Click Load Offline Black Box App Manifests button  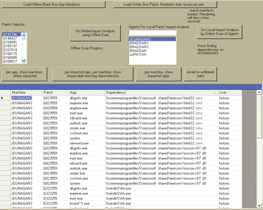54,5
